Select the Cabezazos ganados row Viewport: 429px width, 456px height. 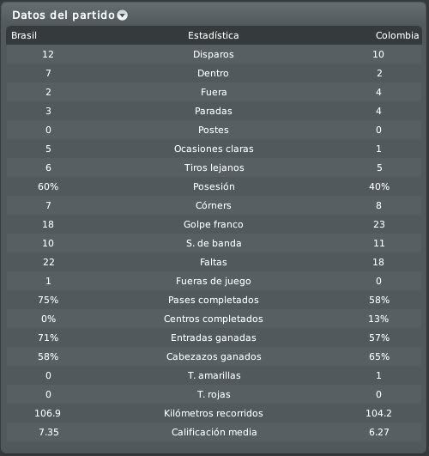(214, 356)
